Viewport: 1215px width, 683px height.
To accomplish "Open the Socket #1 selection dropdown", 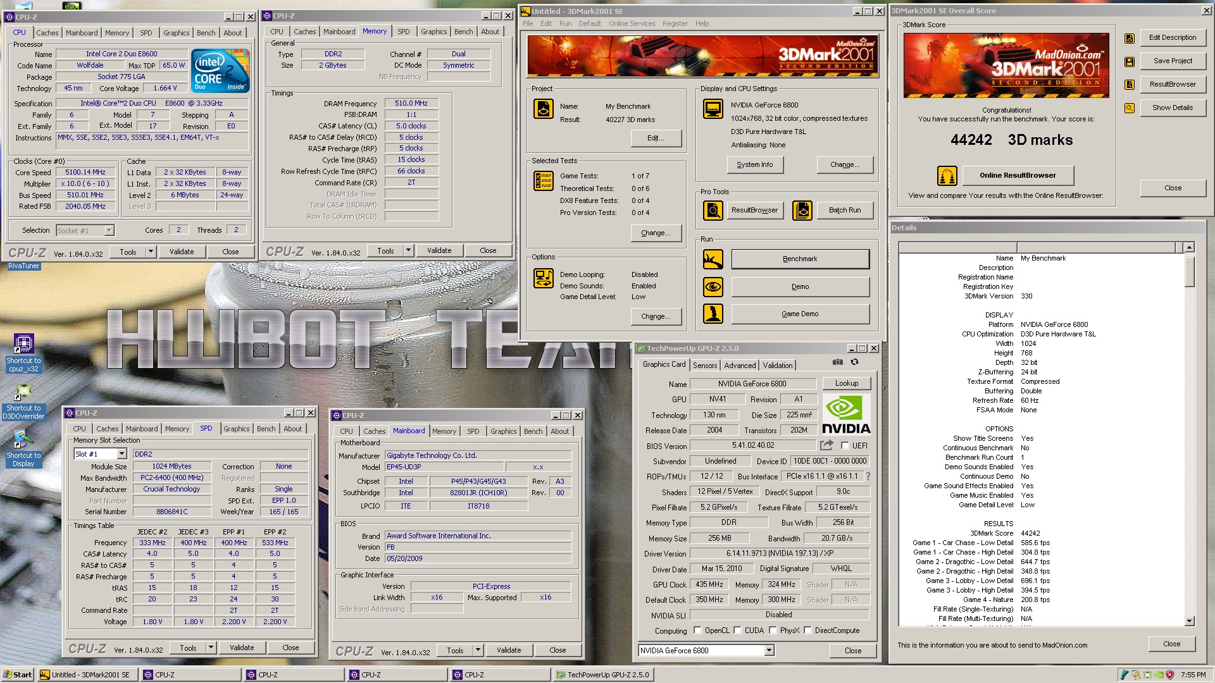I will pyautogui.click(x=109, y=231).
